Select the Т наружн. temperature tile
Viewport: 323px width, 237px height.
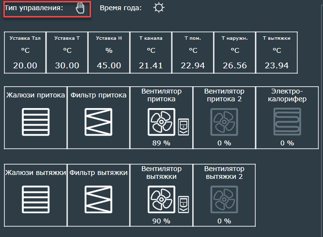[235, 52]
